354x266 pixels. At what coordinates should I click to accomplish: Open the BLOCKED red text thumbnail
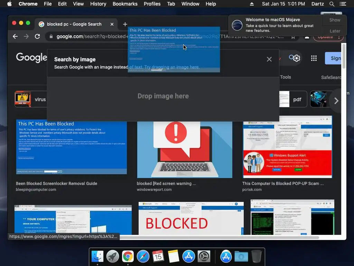click(x=191, y=219)
